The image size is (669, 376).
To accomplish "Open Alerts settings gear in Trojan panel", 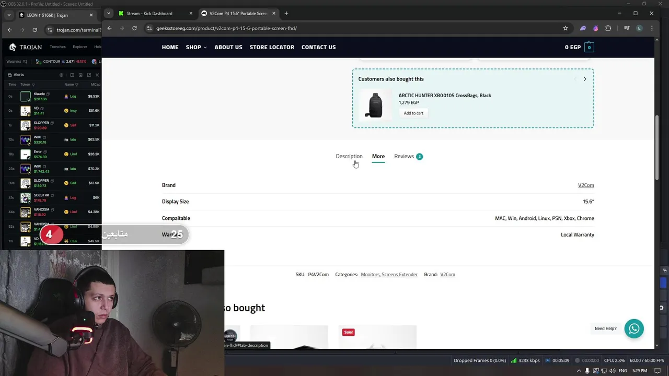I will pos(61,75).
